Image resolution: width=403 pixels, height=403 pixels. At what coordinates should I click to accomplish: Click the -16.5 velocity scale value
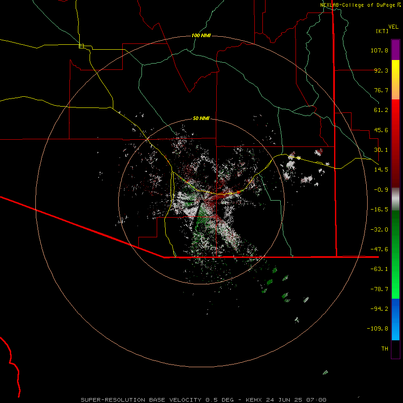(x=379, y=210)
